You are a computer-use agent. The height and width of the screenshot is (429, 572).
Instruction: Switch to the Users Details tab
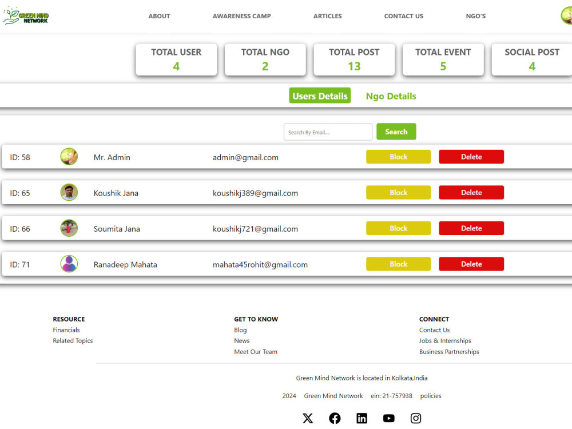coord(320,96)
